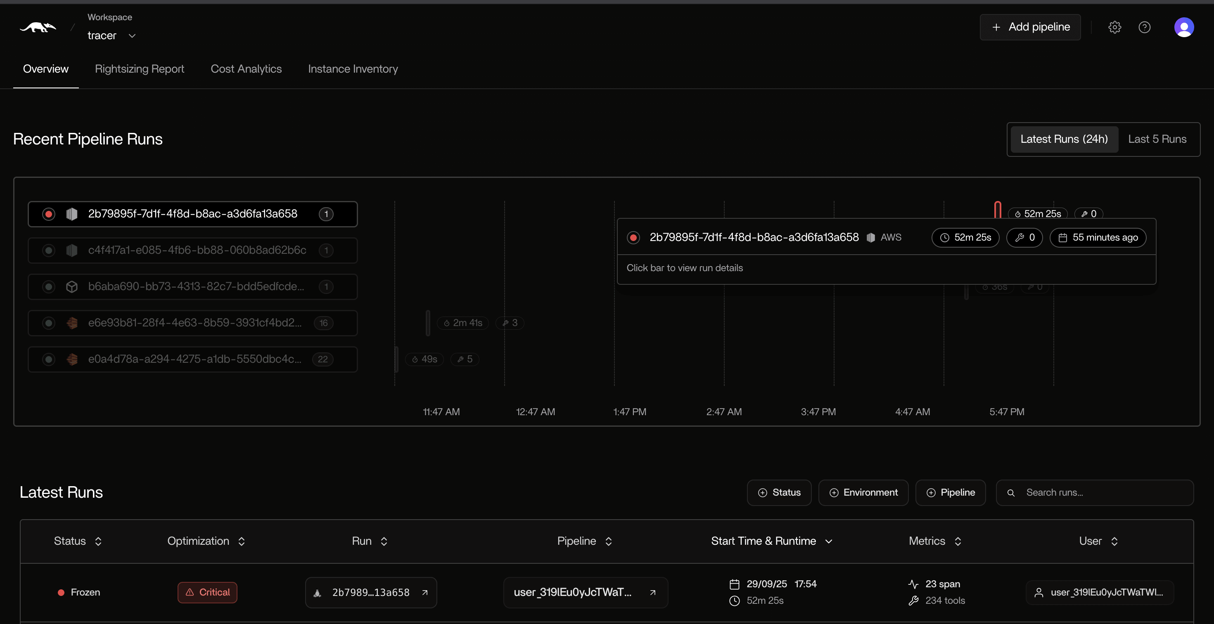Image resolution: width=1214 pixels, height=624 pixels.
Task: Open the Instance Inventory tab
Action: tap(353, 69)
